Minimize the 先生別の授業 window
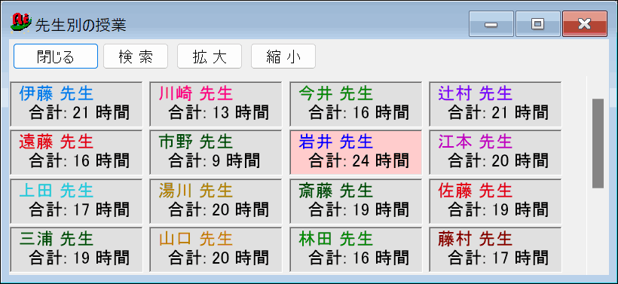The height and width of the screenshot is (284, 618). click(491, 23)
